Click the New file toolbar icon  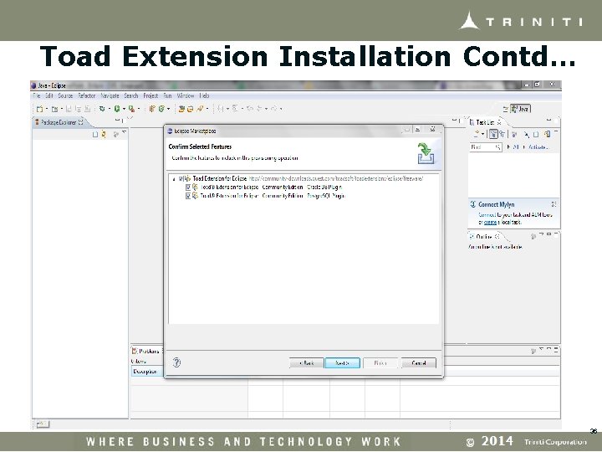39,109
